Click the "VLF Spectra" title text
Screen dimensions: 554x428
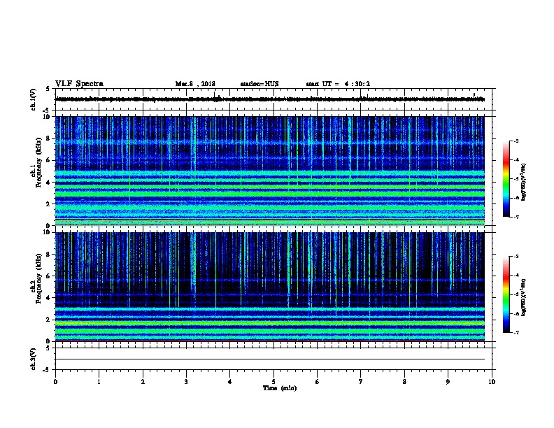click(79, 84)
